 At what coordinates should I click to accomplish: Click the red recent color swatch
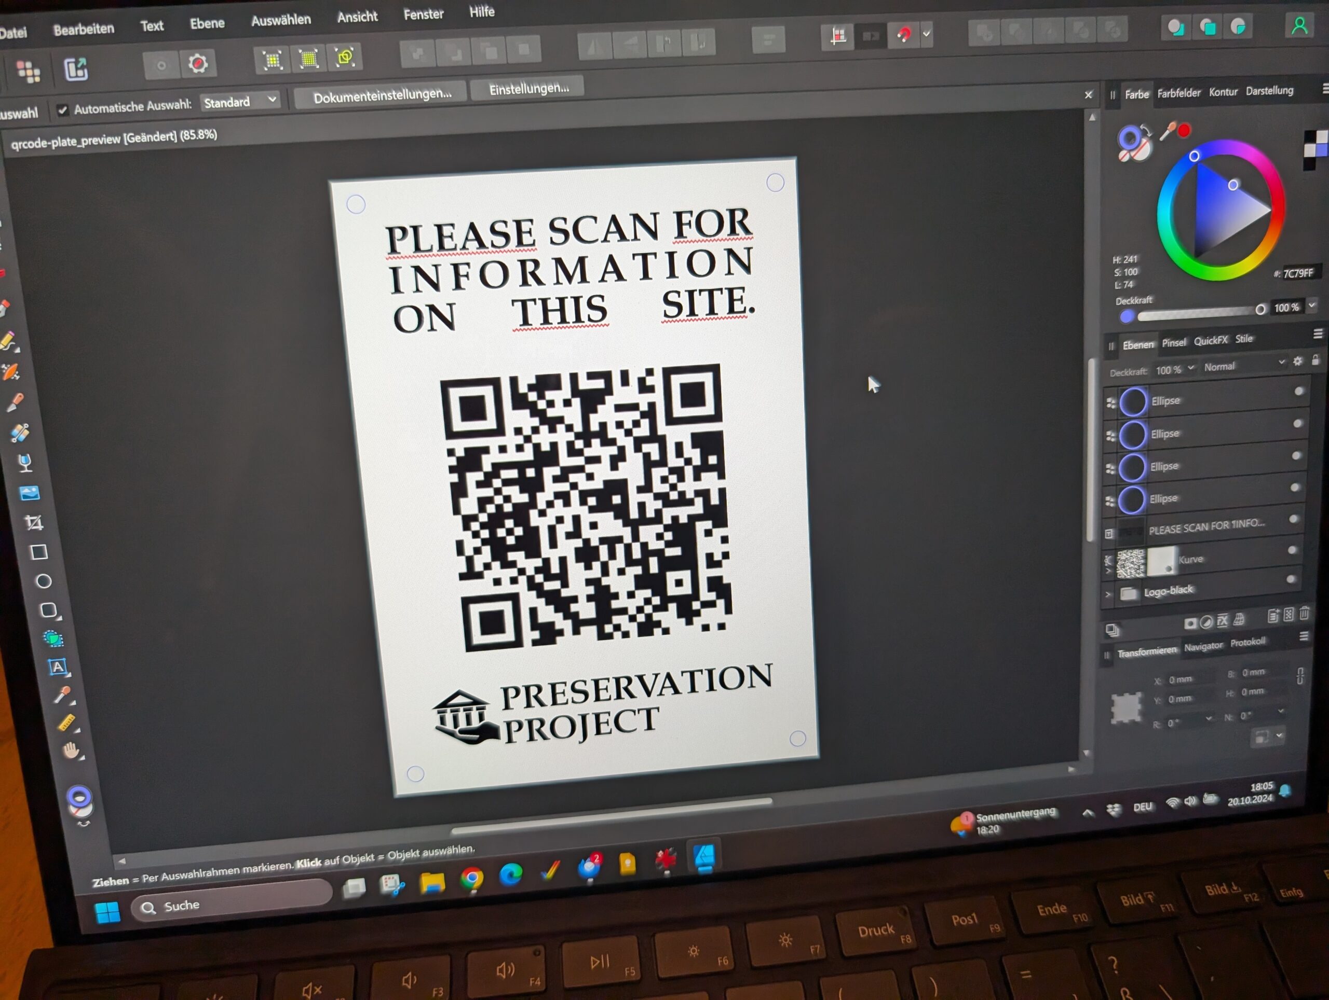click(x=1184, y=130)
